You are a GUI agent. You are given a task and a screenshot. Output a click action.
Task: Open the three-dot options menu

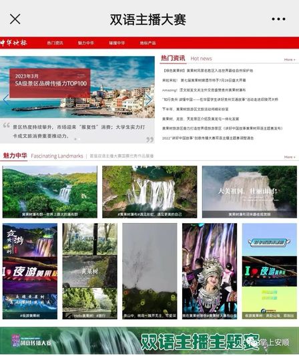pyautogui.click(x=278, y=19)
